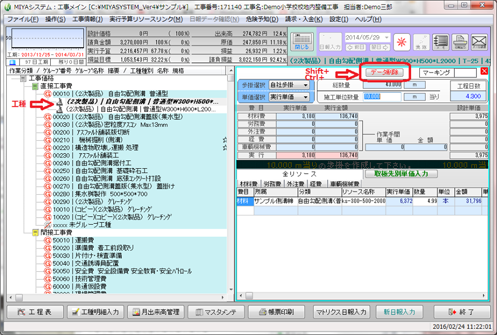Image resolution: width=497 pixels, height=335 pixels.
Task: Click the 終了 exit button
Action: click(462, 312)
